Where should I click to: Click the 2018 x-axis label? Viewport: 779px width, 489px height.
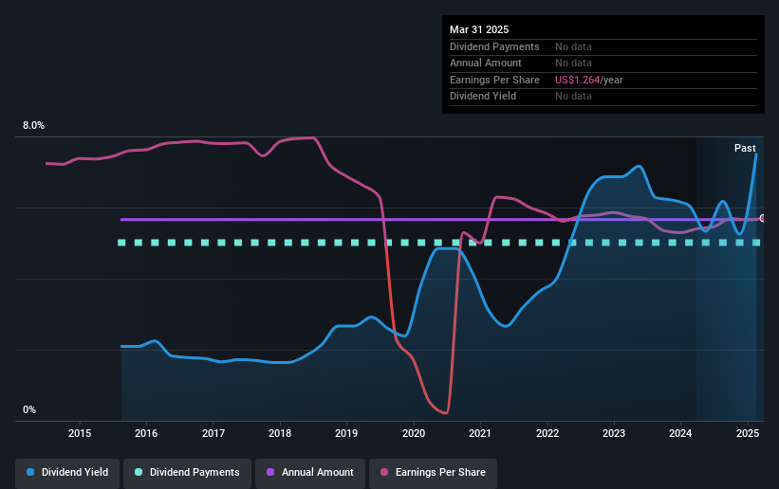pos(280,433)
